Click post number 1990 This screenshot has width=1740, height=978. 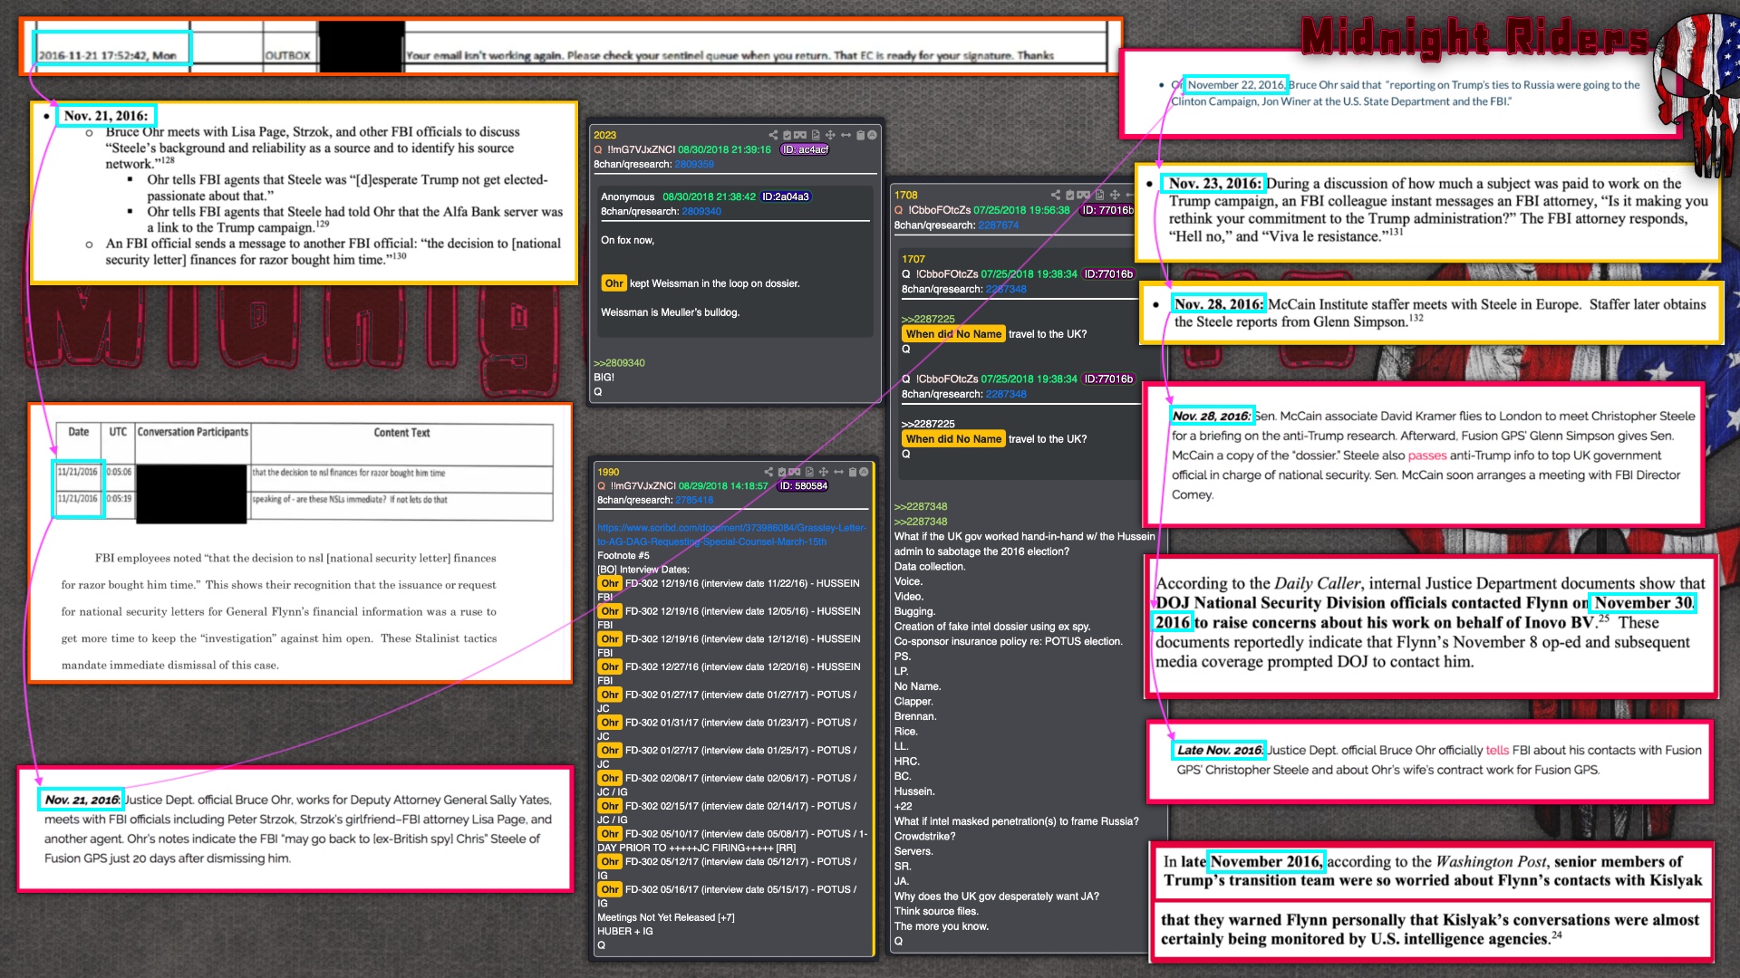(x=608, y=472)
